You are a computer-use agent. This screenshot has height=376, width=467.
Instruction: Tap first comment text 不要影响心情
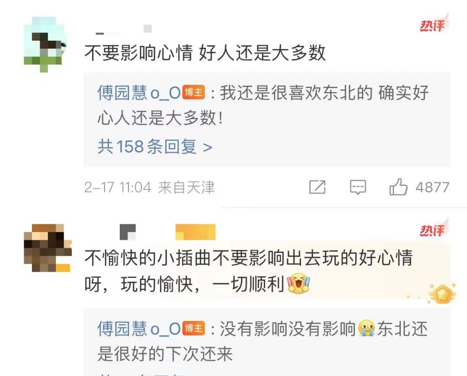point(139,53)
